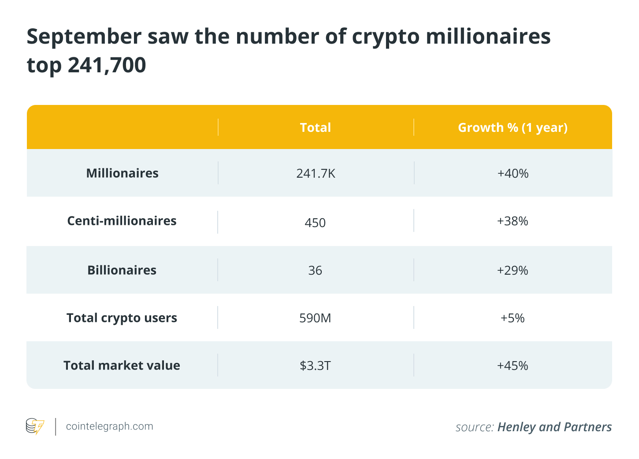
Task: Click the Centi-millionaires row label
Action: 122,221
